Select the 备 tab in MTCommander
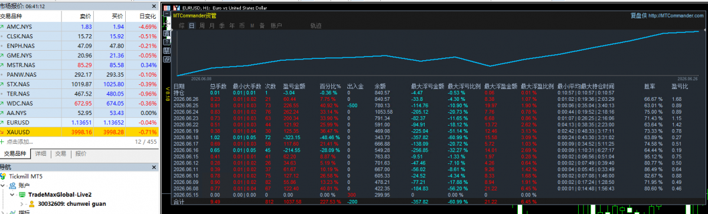This screenshot has height=214, width=708. (x=262, y=26)
